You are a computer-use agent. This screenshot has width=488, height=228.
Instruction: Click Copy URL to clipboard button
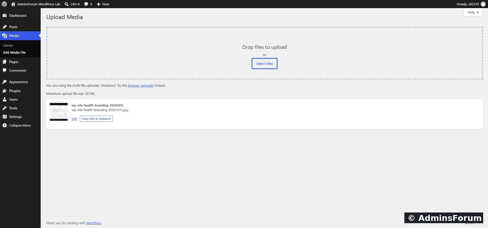point(96,119)
